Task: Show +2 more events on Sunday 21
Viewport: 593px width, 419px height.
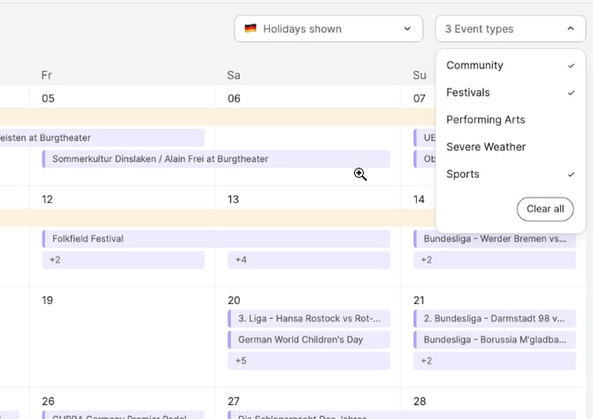Action: point(493,361)
